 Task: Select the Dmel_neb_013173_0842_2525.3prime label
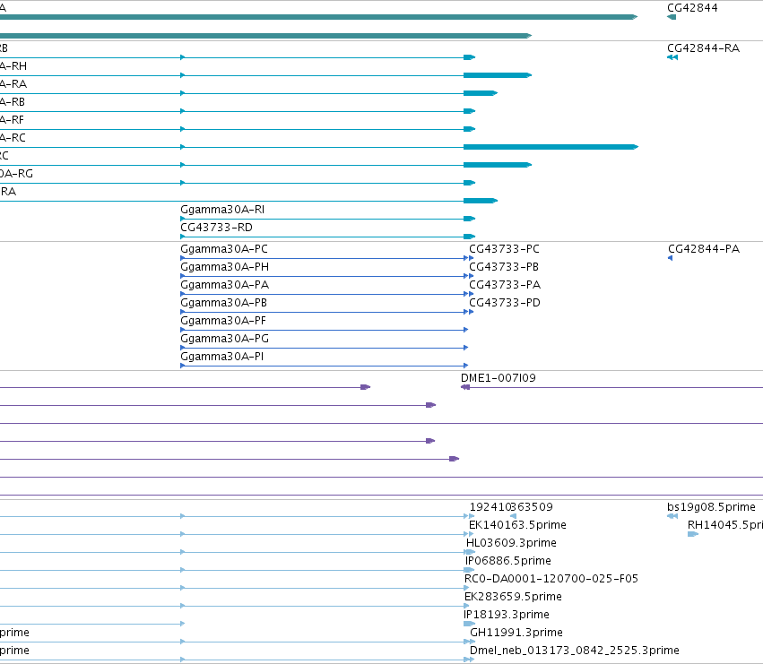pos(574,651)
